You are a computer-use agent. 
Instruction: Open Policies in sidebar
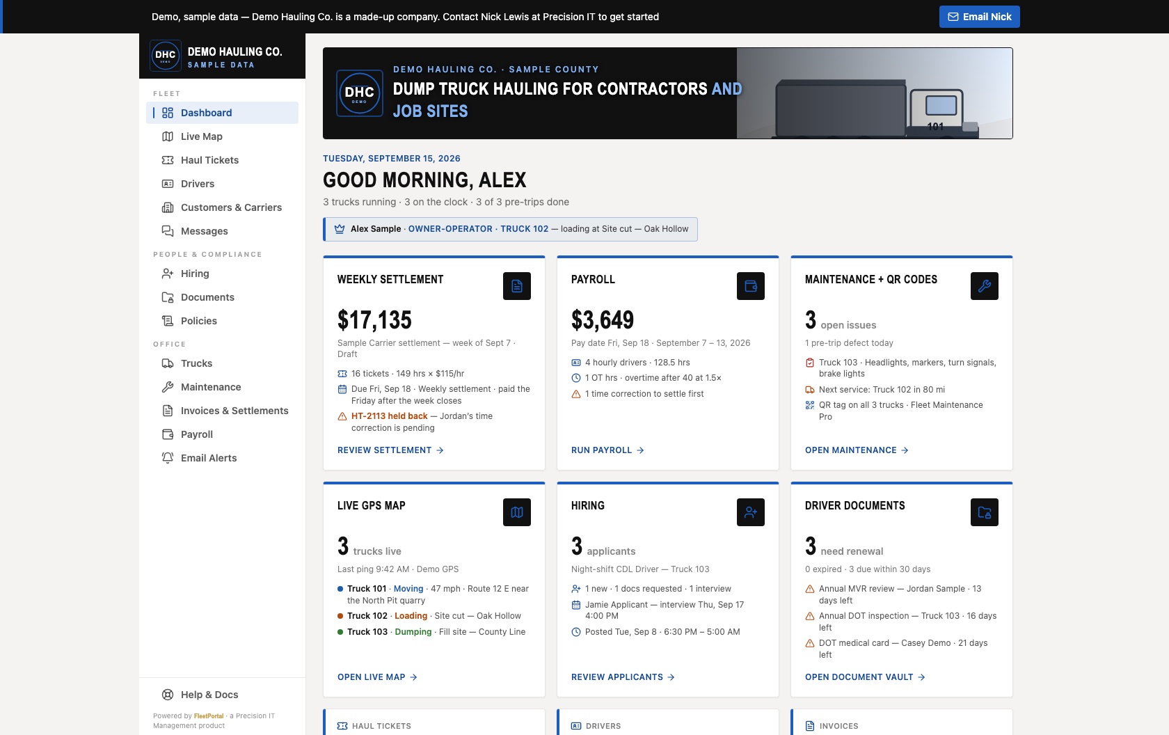(x=223, y=321)
